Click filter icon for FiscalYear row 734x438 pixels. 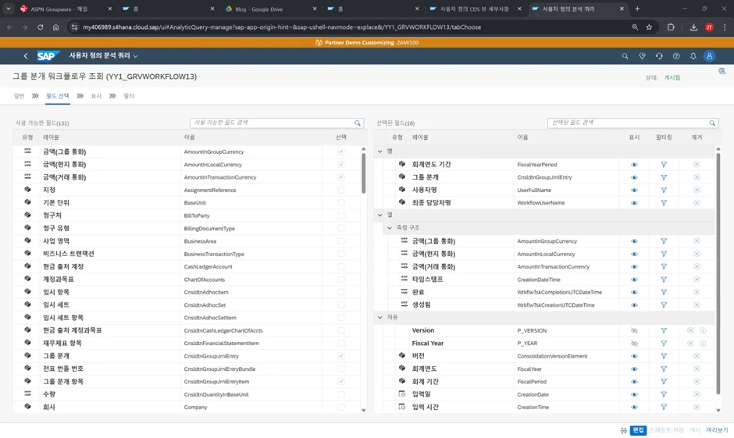coord(664,369)
